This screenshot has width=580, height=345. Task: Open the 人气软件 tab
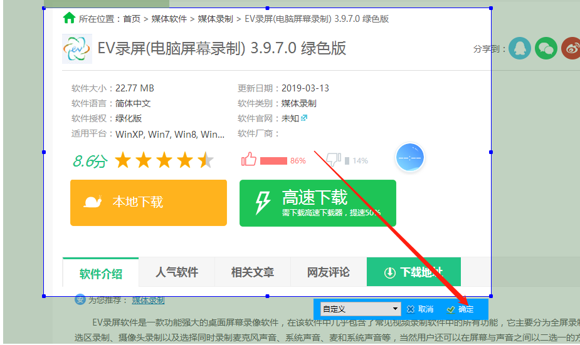pos(177,272)
